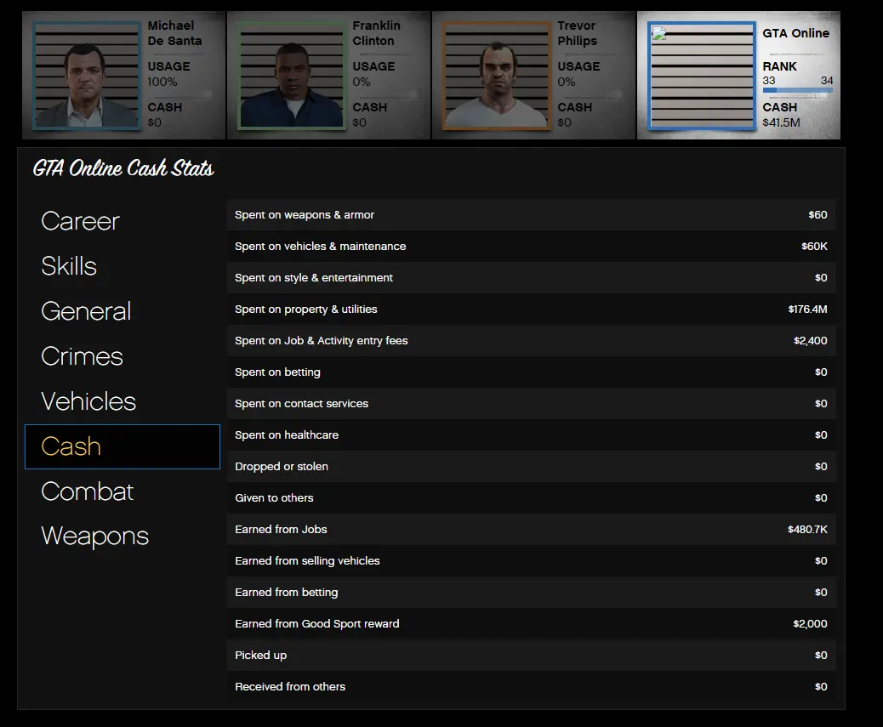883x727 pixels.
Task: Select the Spent on betting row
Action: (531, 372)
